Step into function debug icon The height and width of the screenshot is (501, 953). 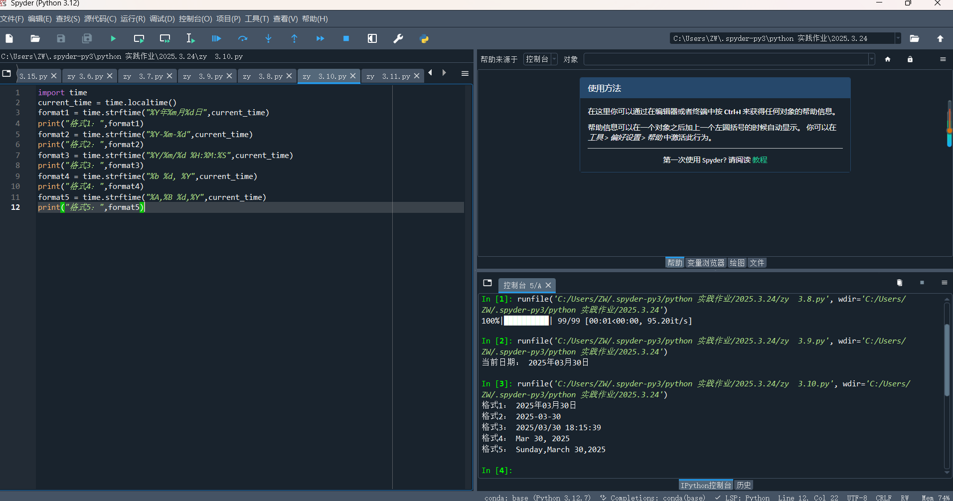pos(268,38)
